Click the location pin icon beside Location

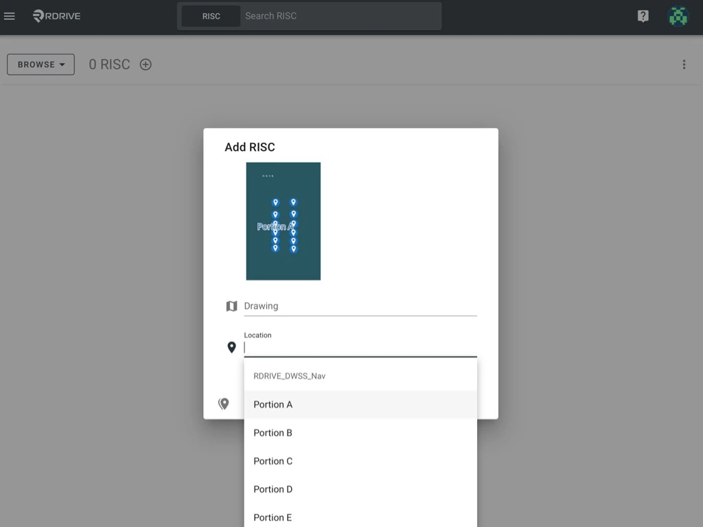point(231,347)
